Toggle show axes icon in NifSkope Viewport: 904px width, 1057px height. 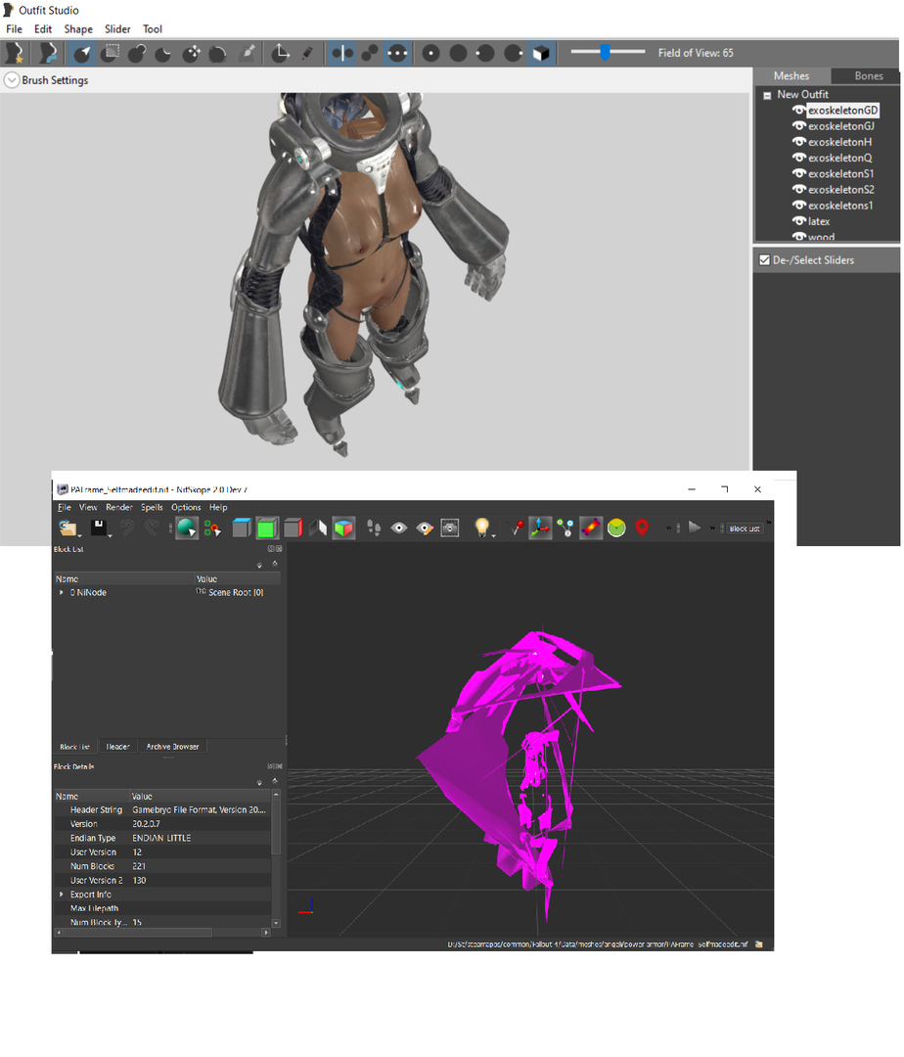tap(540, 528)
